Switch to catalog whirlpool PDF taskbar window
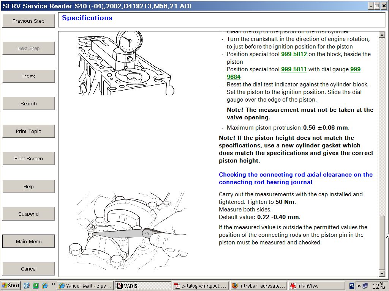 (x=200, y=286)
